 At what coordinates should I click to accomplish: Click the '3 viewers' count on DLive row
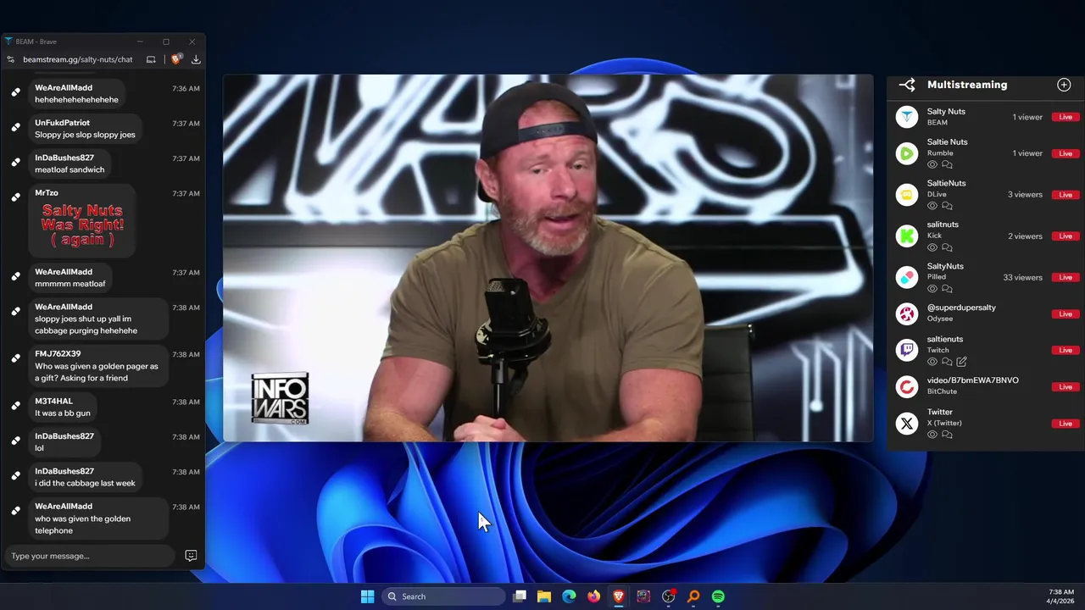pyautogui.click(x=1025, y=195)
